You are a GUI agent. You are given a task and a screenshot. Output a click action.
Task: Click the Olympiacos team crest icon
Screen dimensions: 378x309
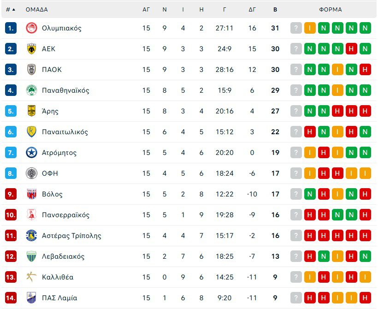pyautogui.click(x=31, y=28)
